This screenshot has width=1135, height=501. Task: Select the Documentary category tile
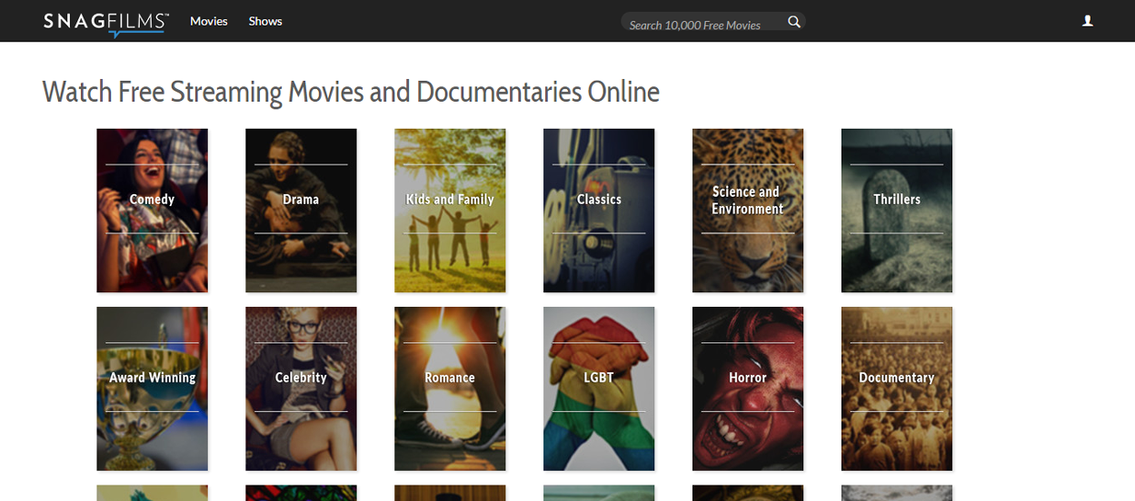click(897, 388)
